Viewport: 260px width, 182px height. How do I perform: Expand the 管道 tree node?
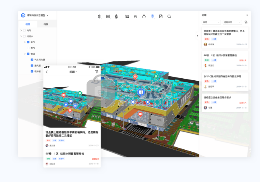[x=25, y=54]
